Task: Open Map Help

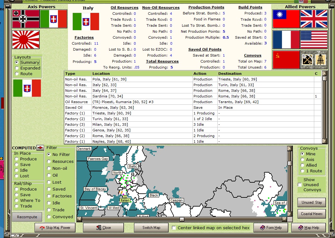Action: click(x=309, y=228)
